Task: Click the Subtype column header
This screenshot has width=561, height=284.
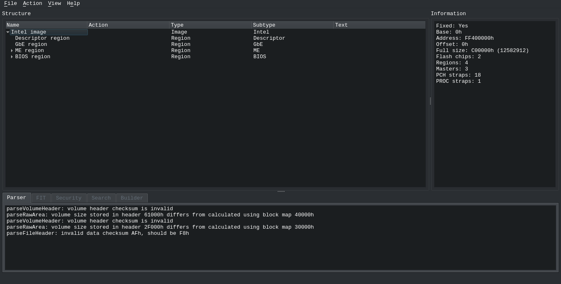Action: point(292,25)
